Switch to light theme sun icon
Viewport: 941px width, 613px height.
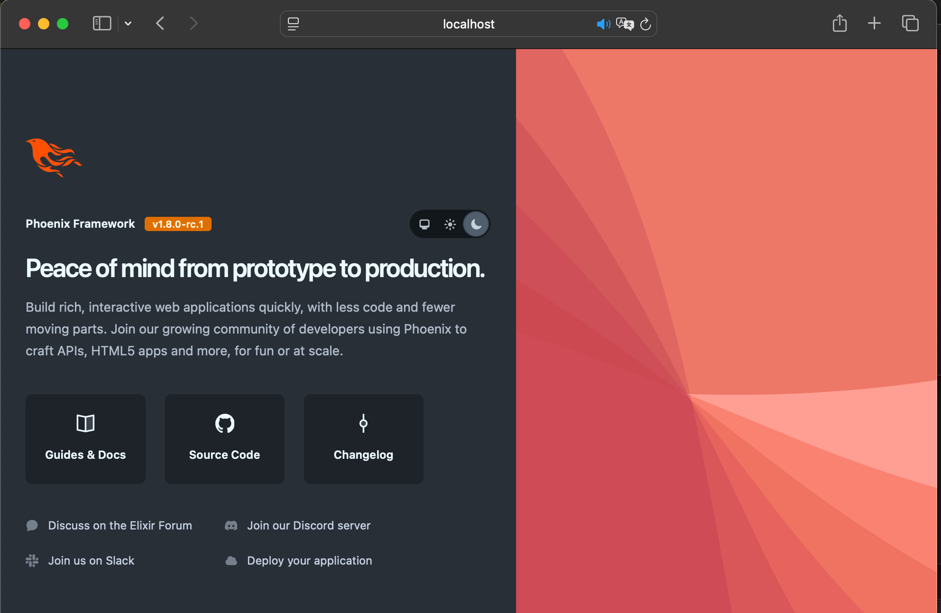pyautogui.click(x=450, y=224)
